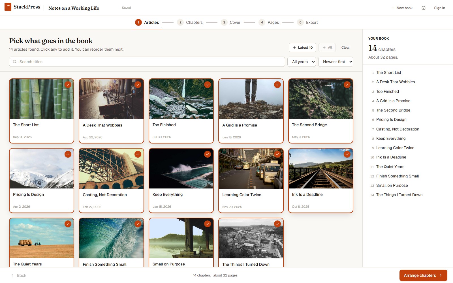Screen dimensions: 453x283
Task: Click the railway photo of Ink Is a Deadline
Action: [x=321, y=169]
